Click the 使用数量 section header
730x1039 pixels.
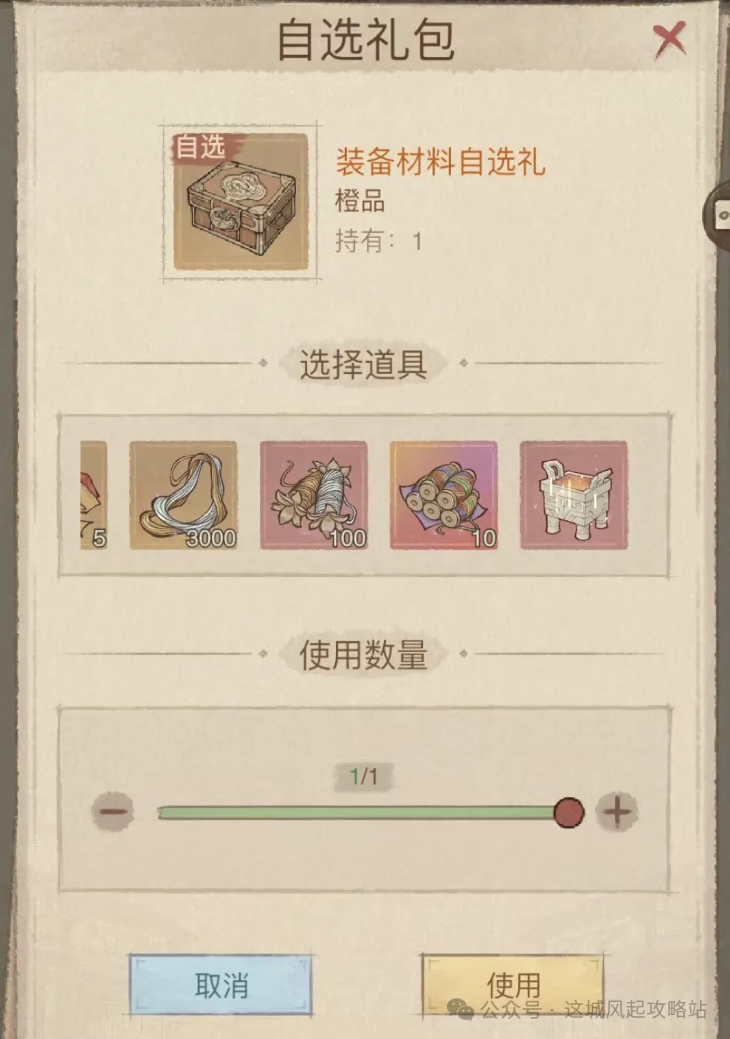(x=363, y=654)
